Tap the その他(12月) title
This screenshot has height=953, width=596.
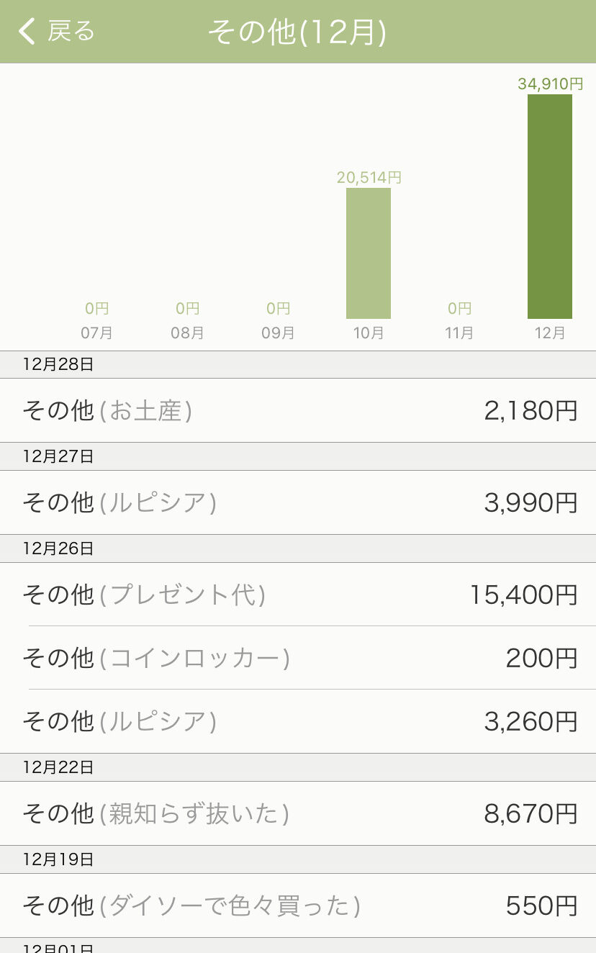[x=297, y=32]
